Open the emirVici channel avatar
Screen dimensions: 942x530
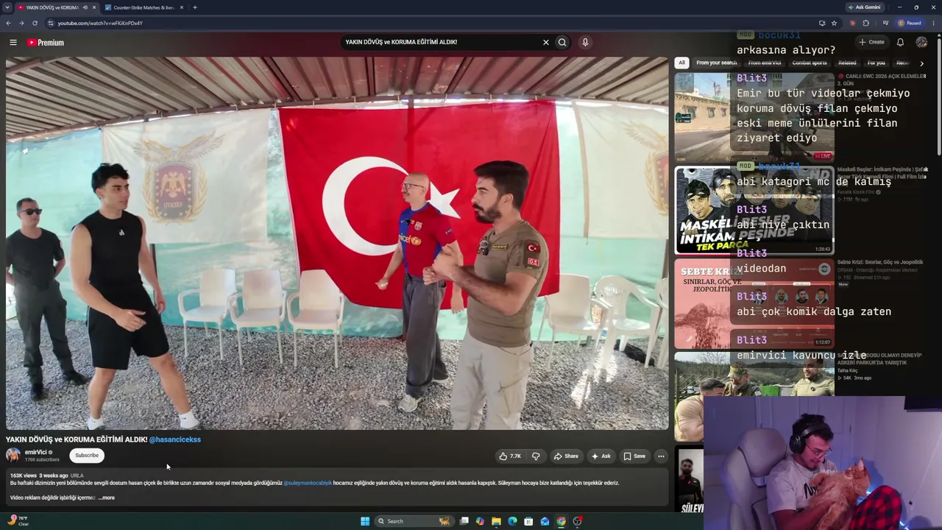coord(13,455)
